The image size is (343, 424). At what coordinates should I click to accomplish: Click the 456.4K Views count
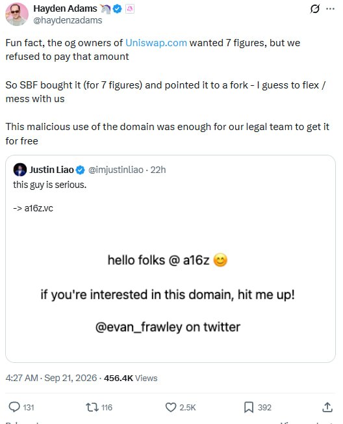click(x=131, y=378)
